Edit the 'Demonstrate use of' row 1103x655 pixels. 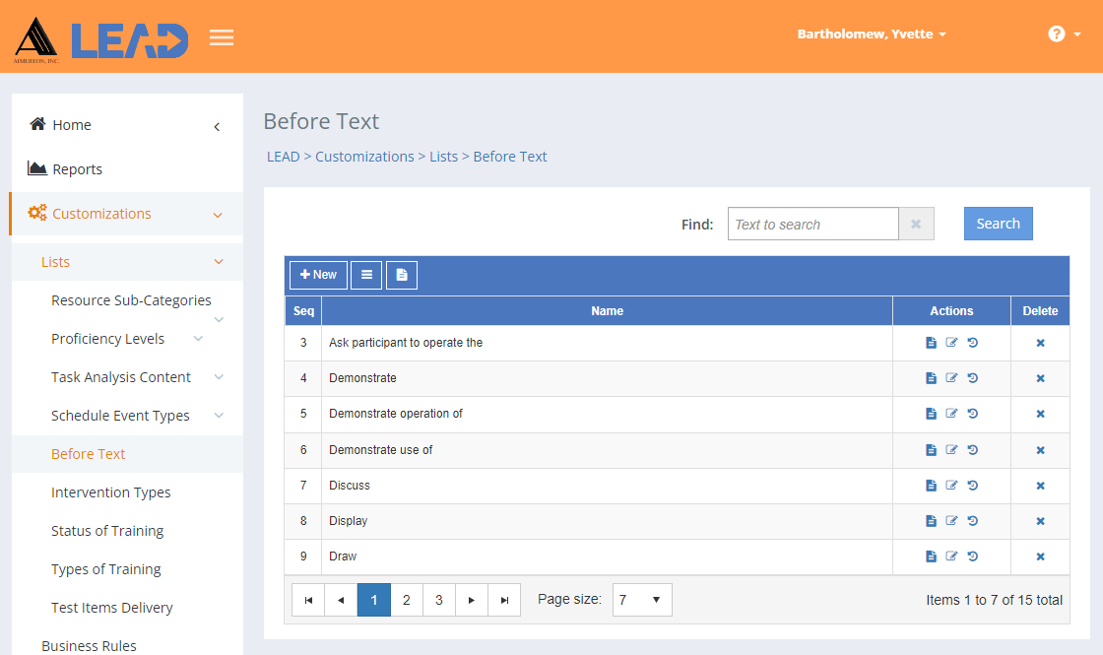(x=951, y=449)
